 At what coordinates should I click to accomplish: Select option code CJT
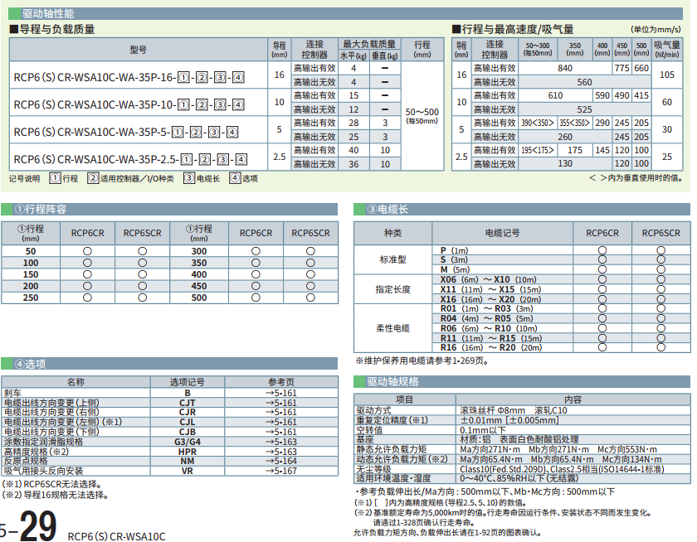coord(188,403)
